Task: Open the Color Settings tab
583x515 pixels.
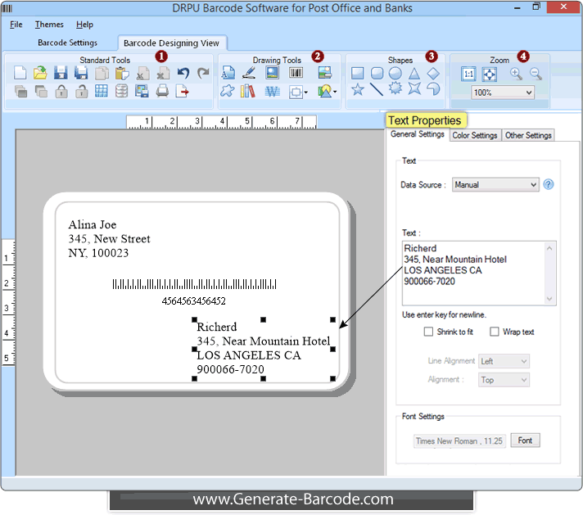Action: tap(474, 135)
